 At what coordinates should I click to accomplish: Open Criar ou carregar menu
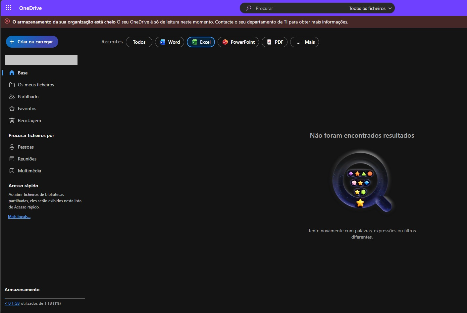(32, 42)
